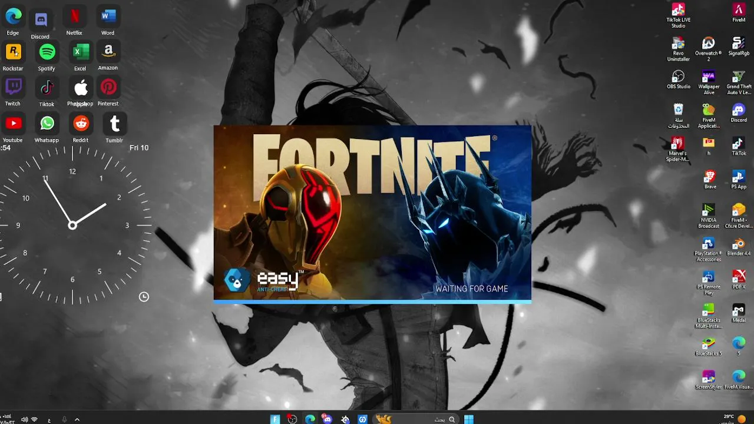754x424 pixels.
Task: Open the Windows Start button on taskbar
Action: pyautogui.click(x=469, y=419)
